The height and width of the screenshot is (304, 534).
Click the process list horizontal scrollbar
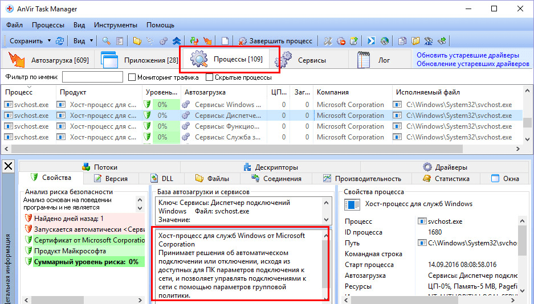[256, 149]
